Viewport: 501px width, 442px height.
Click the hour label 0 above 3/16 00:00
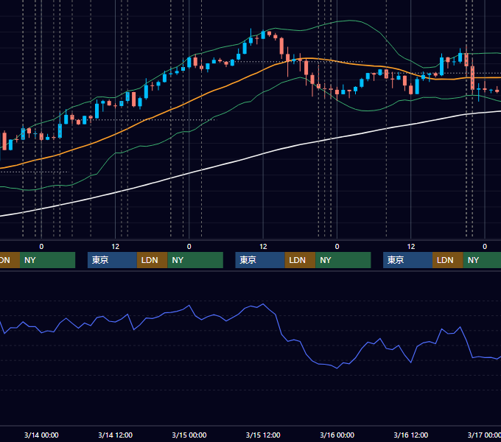337,246
